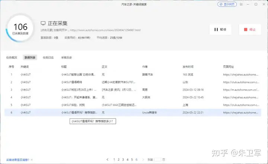
Task: Click the monitor icon beside 正在采集
Action: pos(43,23)
